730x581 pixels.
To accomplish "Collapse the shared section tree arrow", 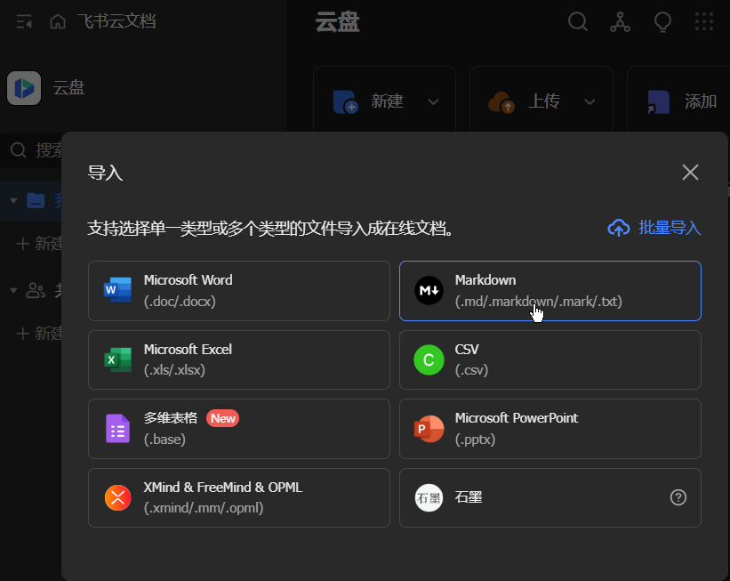I will [13, 289].
